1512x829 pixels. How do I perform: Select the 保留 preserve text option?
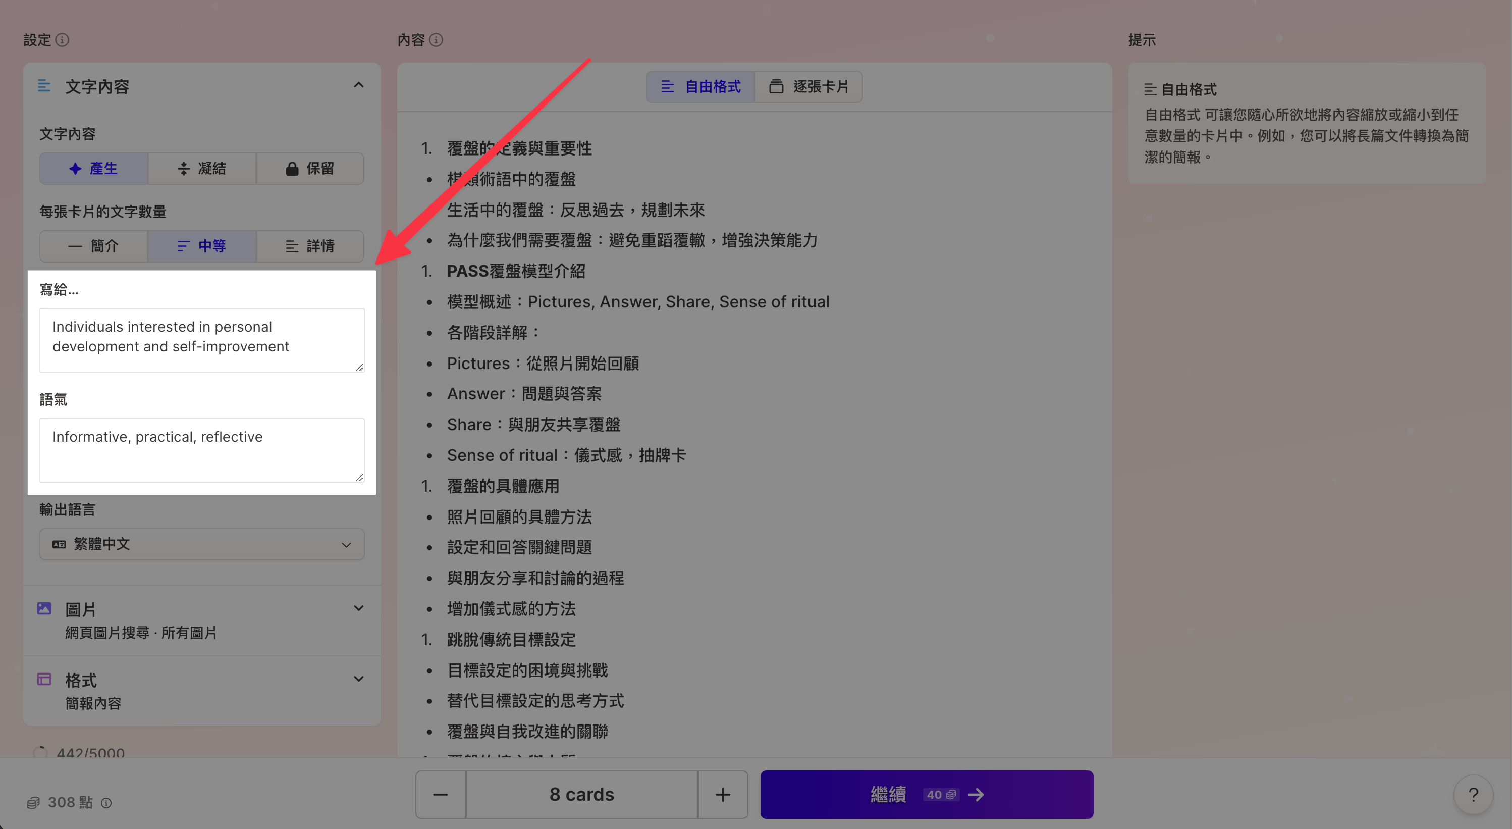(310, 169)
